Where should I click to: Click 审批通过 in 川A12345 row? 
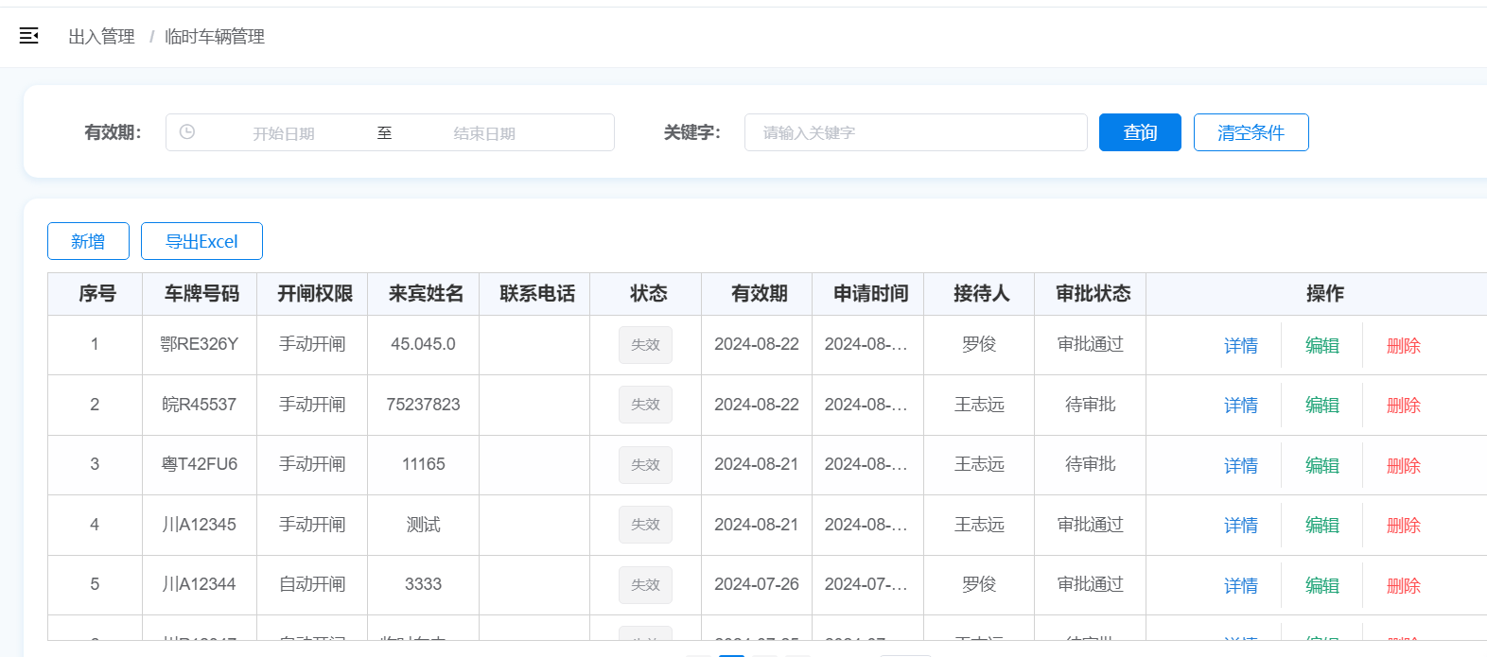[1090, 525]
